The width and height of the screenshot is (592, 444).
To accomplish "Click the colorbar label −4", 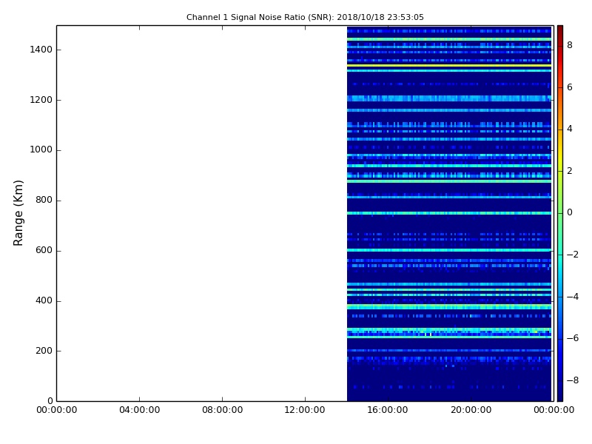I will coord(573,297).
